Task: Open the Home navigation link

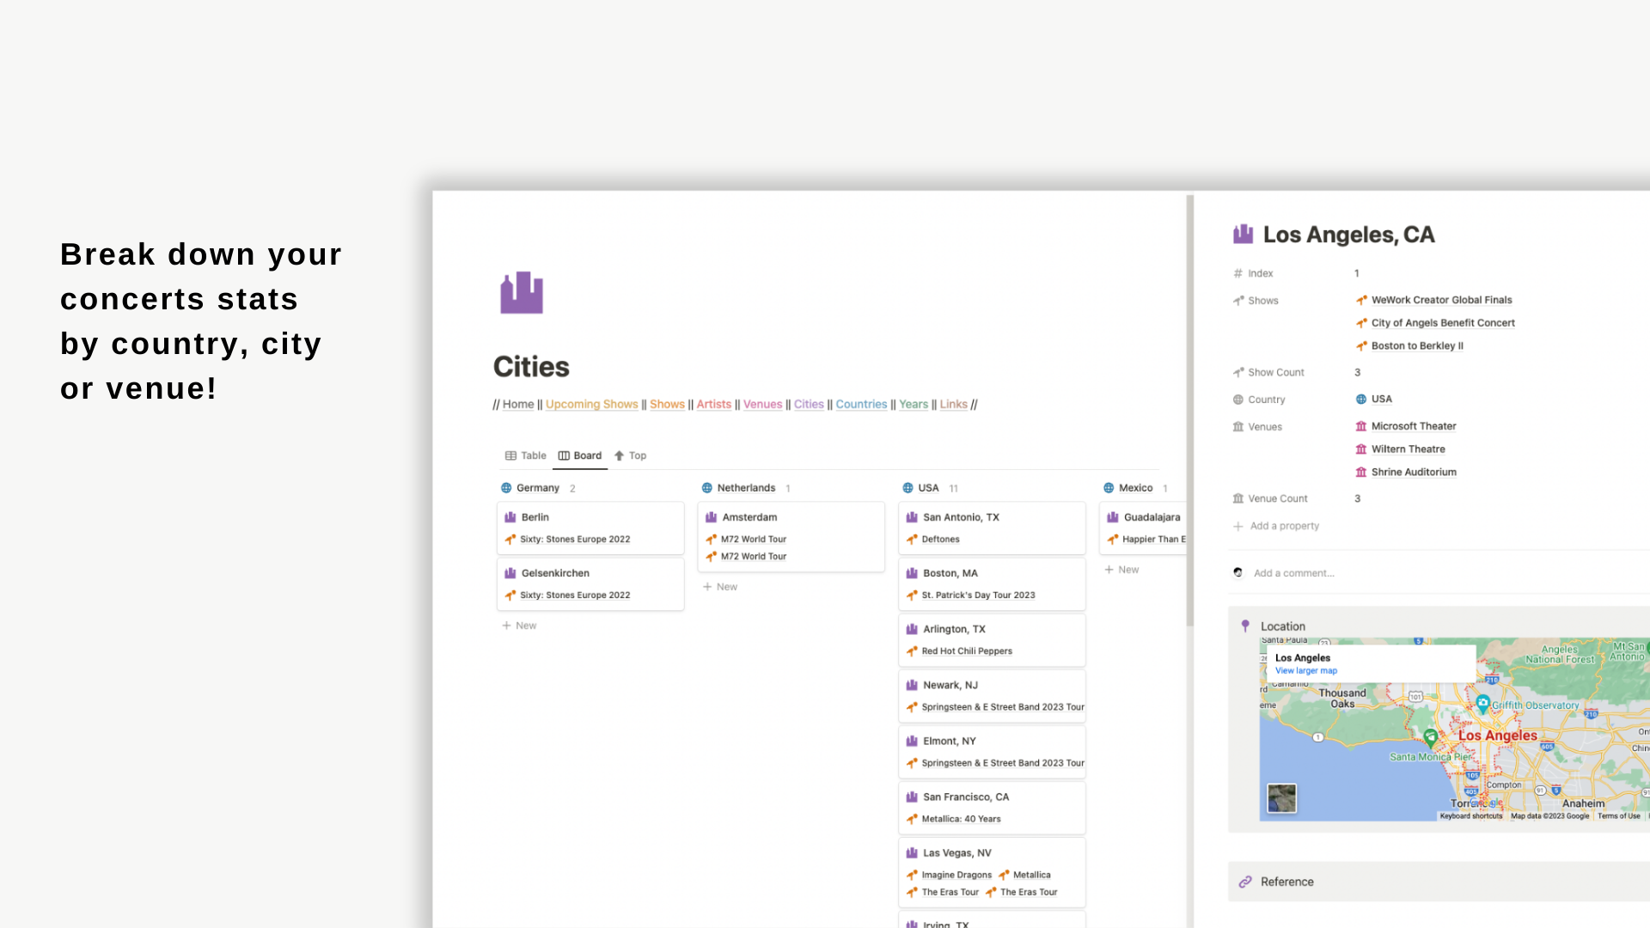Action: pyautogui.click(x=518, y=405)
